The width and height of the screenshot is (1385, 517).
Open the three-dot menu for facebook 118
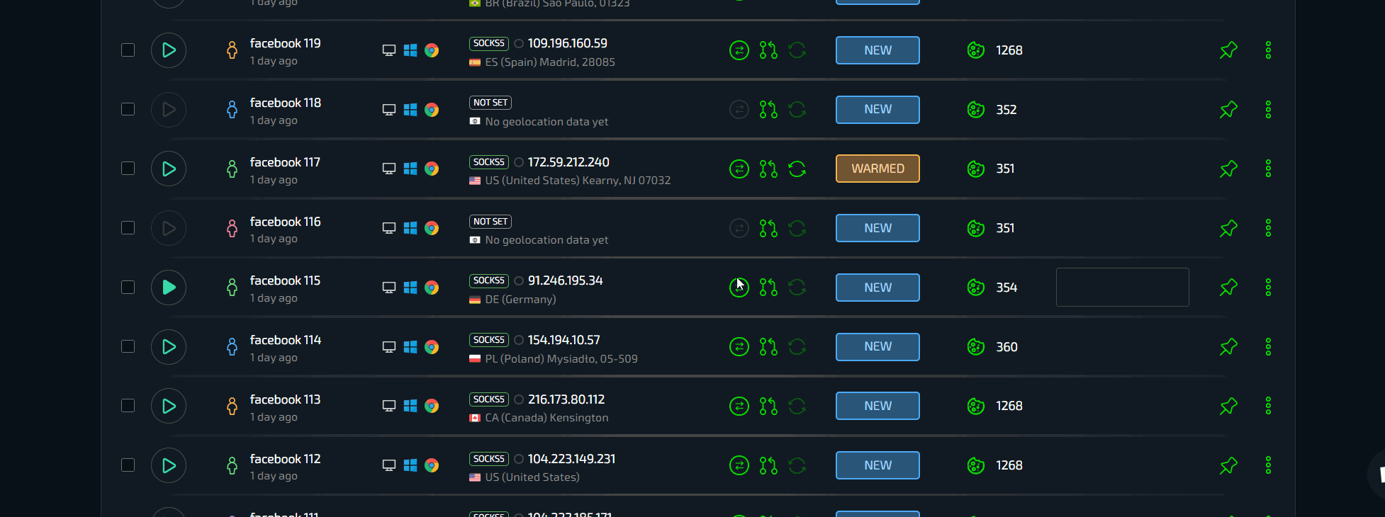(1268, 110)
